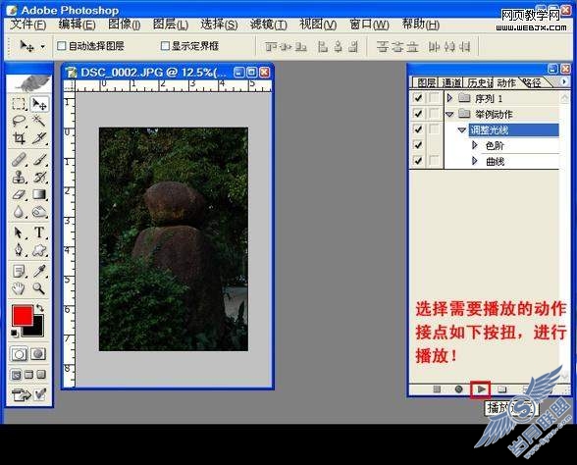Enable Show Bounding Box checkbox
Image resolution: width=577 pixels, height=465 pixels.
point(165,45)
